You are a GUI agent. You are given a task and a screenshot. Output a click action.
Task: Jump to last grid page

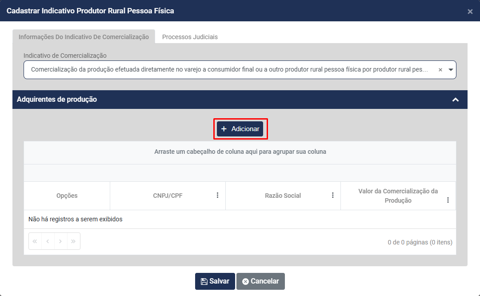point(73,241)
